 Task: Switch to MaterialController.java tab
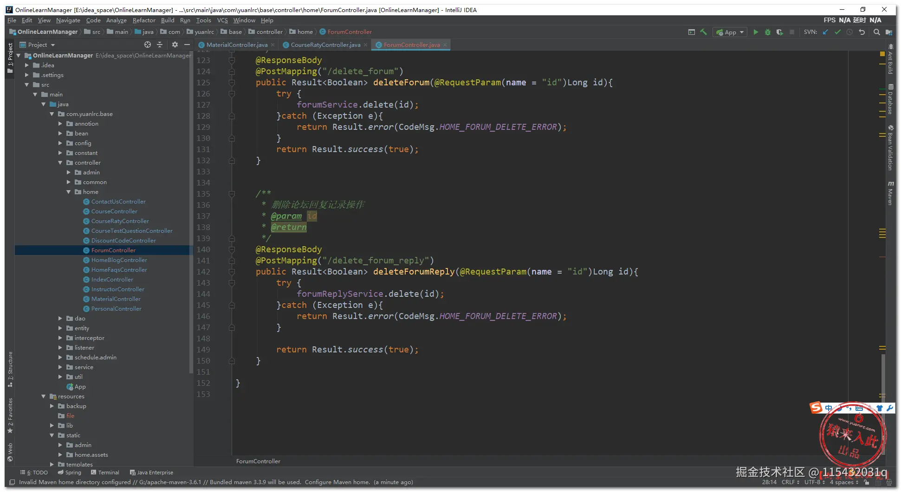point(236,45)
